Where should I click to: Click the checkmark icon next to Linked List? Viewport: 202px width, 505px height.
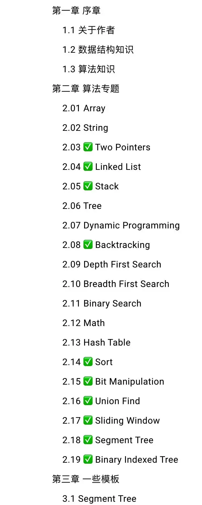[88, 167]
